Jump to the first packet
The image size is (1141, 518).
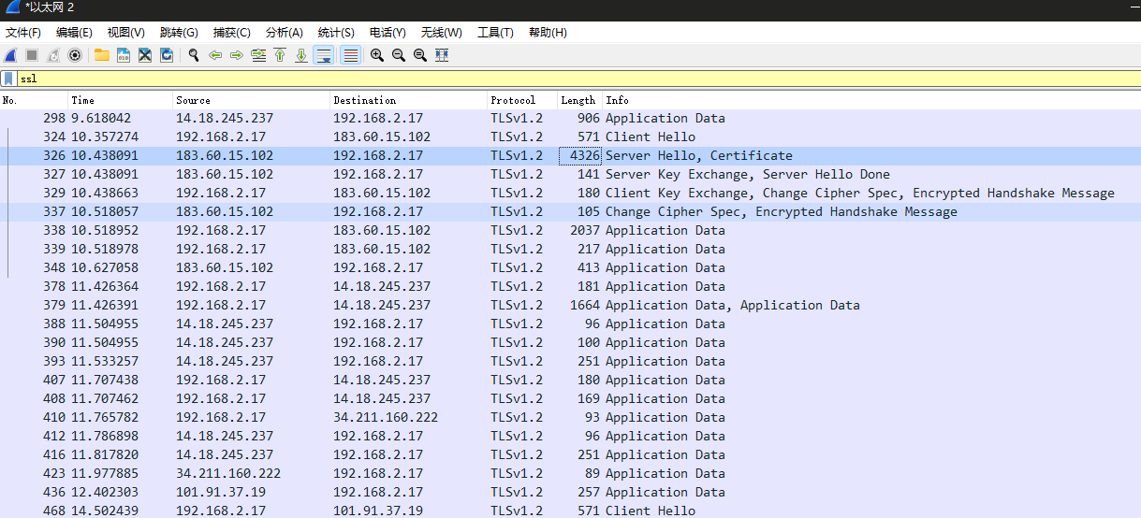tap(280, 55)
